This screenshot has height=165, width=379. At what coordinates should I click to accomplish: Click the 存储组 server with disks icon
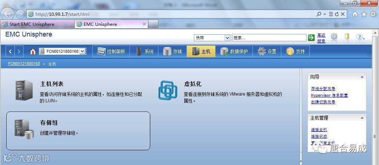pyautogui.click(x=23, y=129)
